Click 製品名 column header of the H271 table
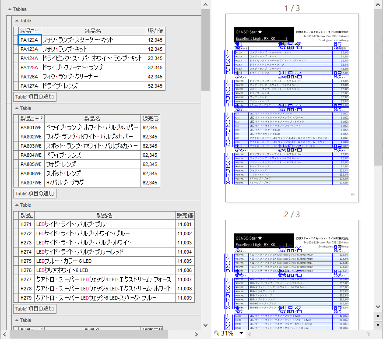Image resolution: width=383 pixels, height=339 pixels. point(105,215)
